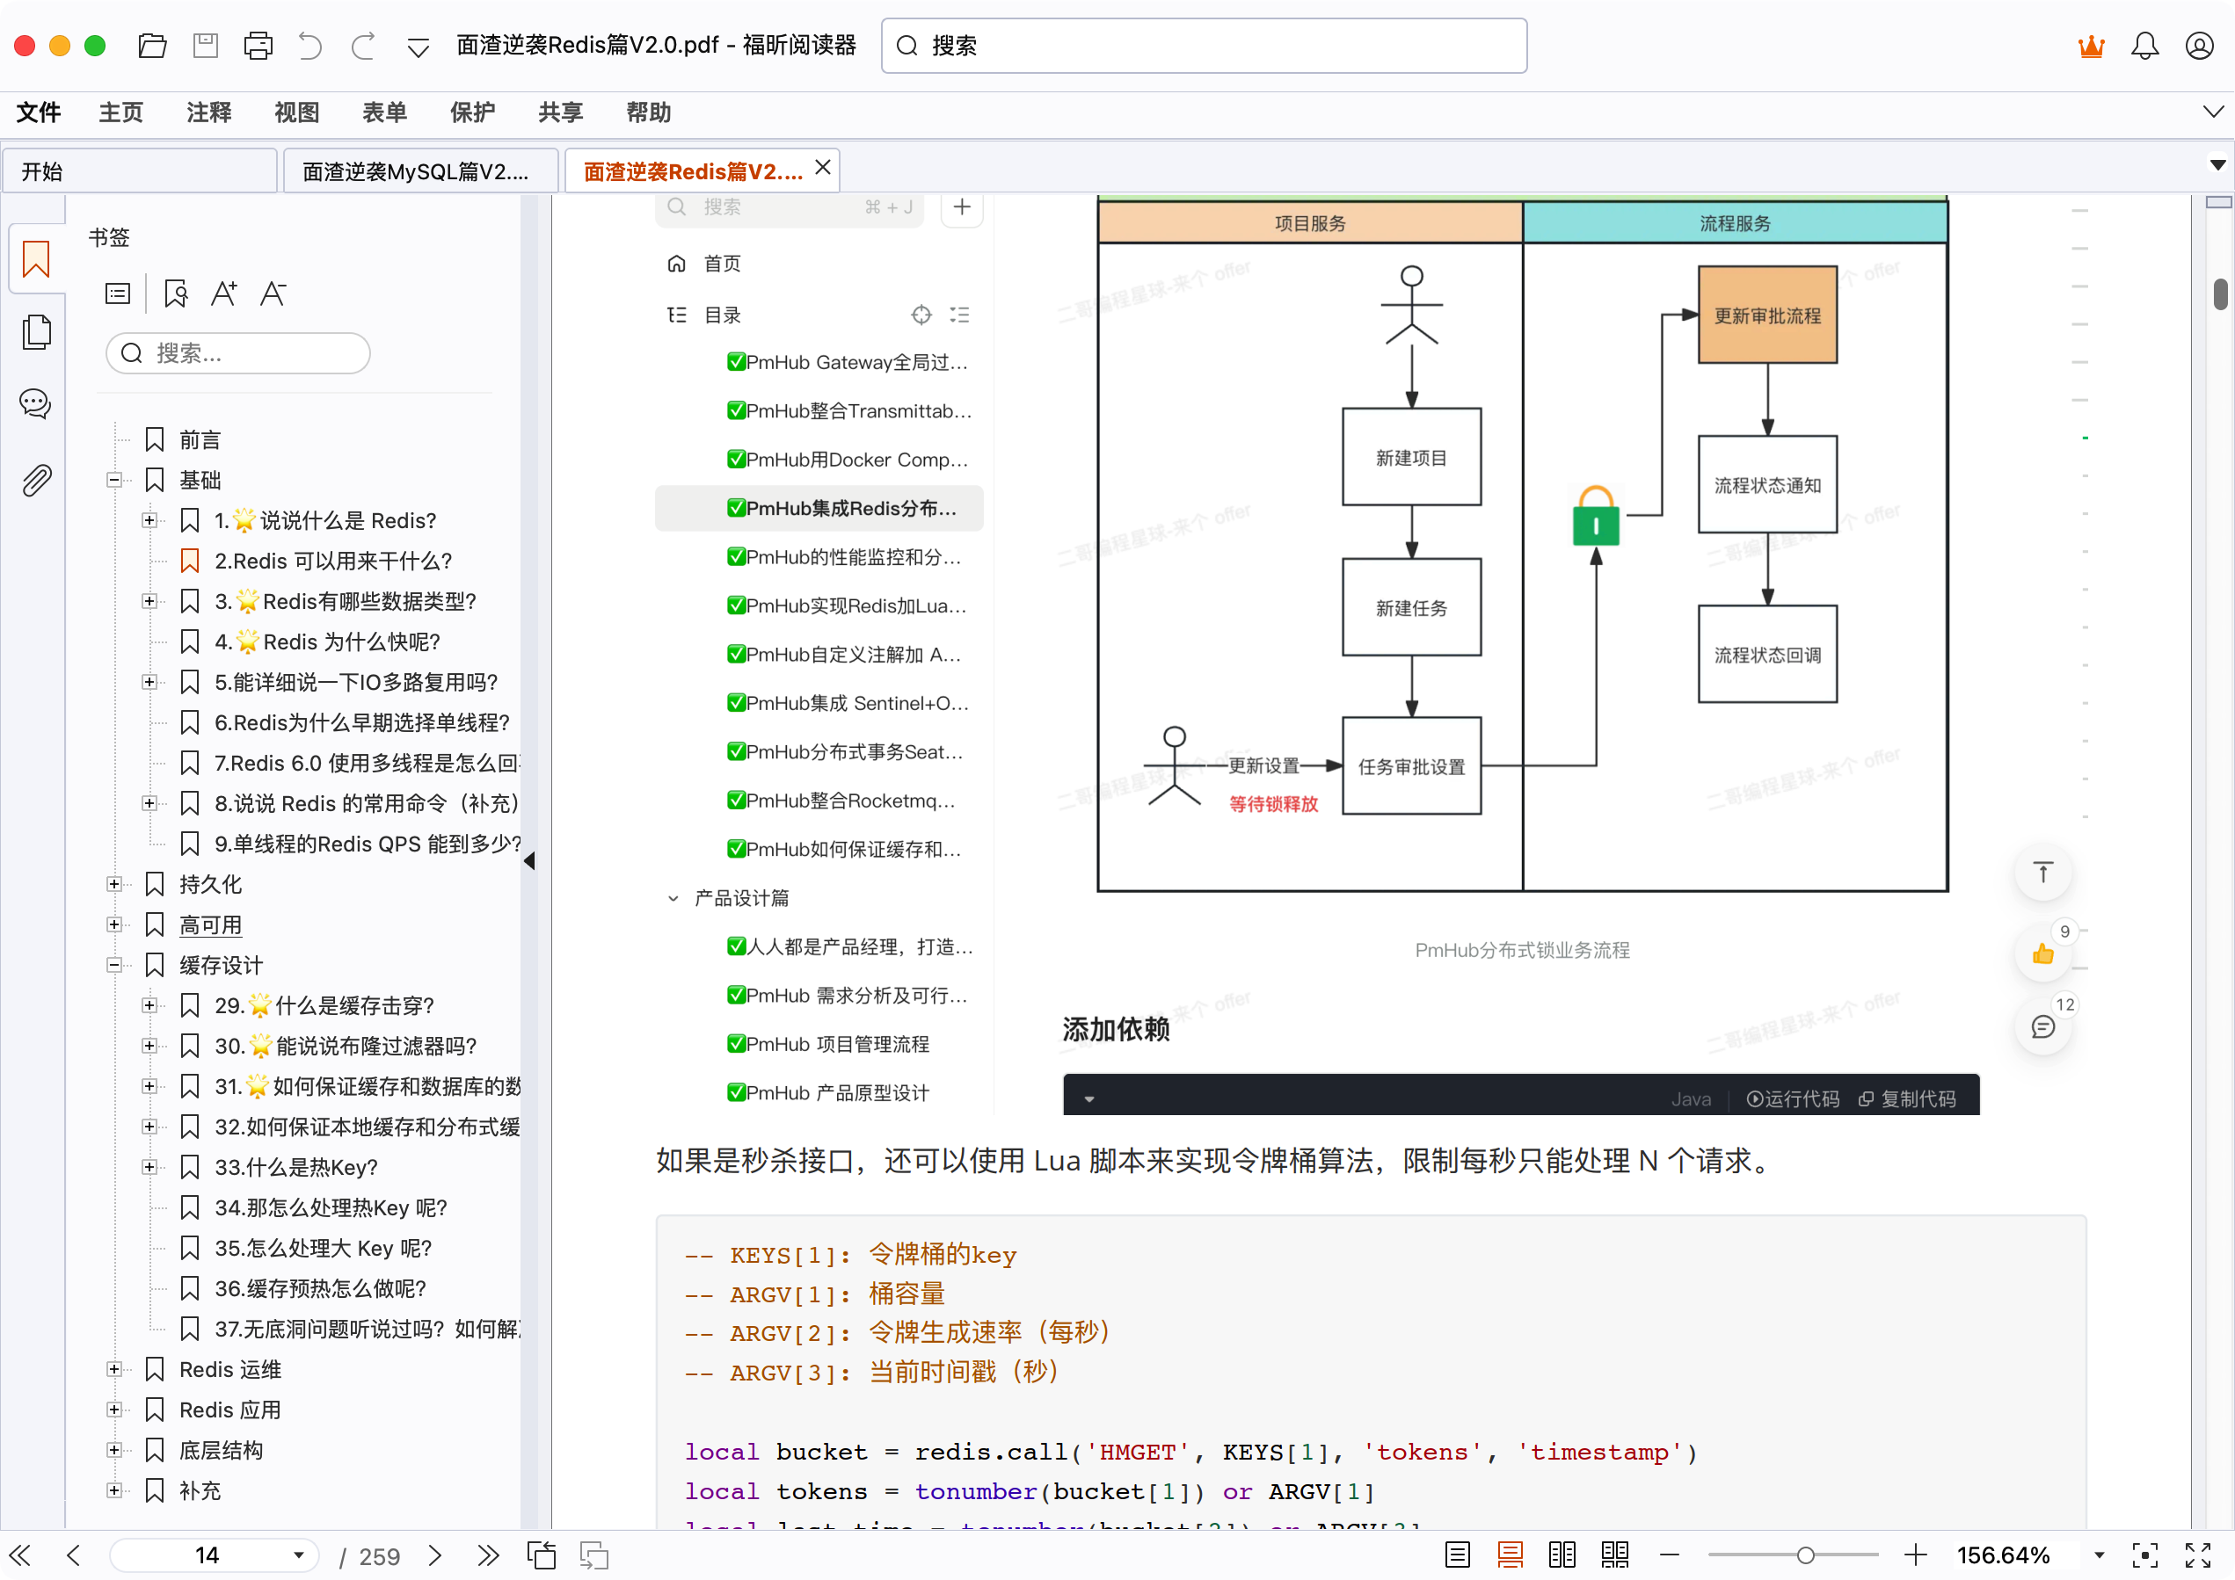Image resolution: width=2235 pixels, height=1580 pixels.
Task: Switch to continuous scrolling page view
Action: pos(1510,1554)
